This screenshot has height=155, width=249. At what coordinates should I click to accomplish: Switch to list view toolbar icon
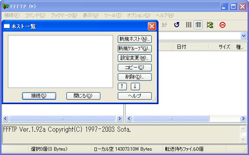(189, 25)
